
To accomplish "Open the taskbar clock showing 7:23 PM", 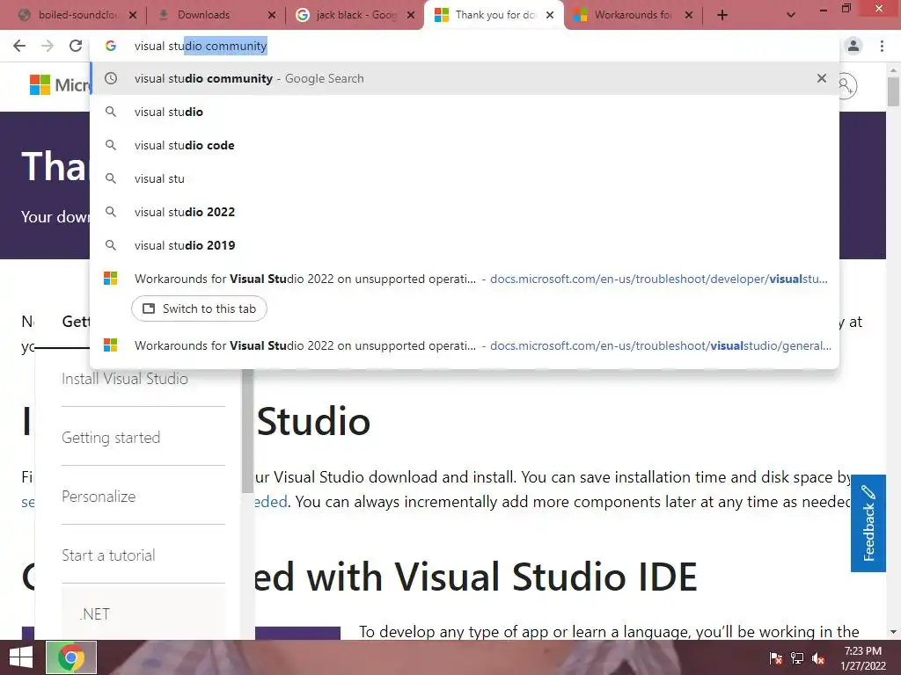I will point(863,658).
